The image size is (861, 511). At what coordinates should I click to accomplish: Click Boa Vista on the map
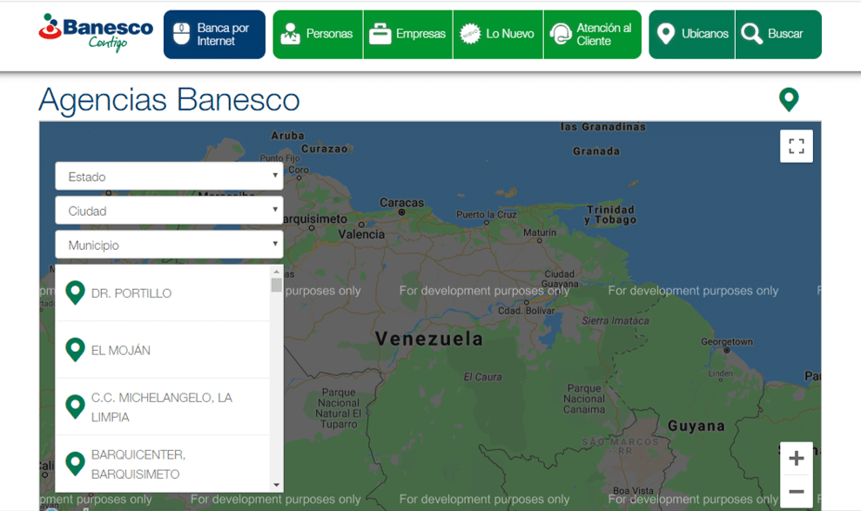(633, 491)
